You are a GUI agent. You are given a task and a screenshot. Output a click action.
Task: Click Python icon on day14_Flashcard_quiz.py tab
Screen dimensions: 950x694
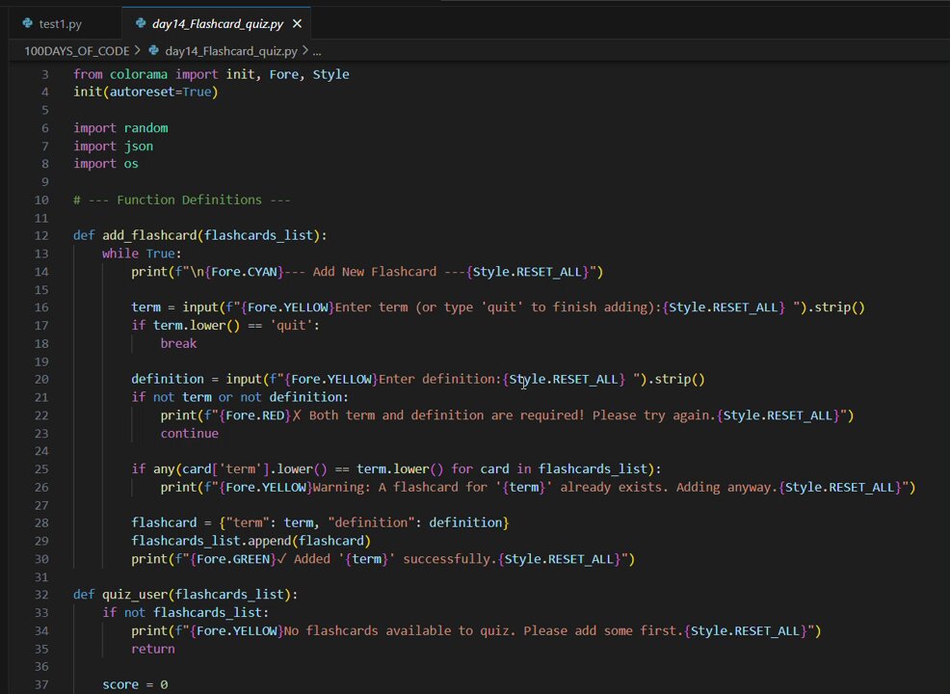click(x=141, y=24)
